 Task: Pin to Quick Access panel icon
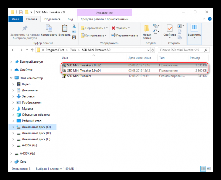click(x=25, y=28)
